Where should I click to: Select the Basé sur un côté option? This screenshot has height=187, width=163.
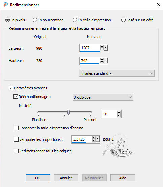(x=123, y=20)
